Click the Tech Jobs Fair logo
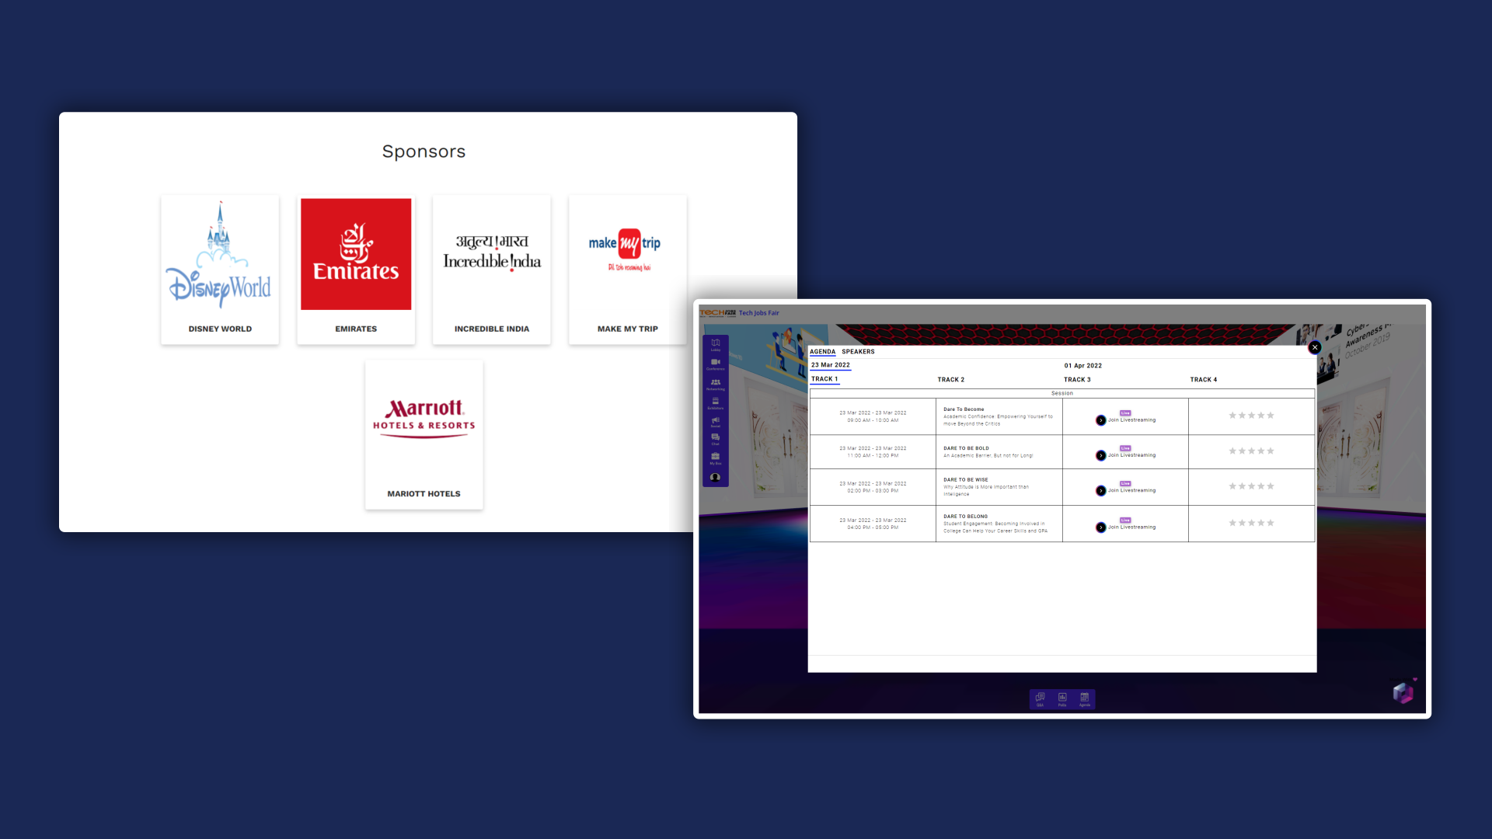 click(717, 313)
